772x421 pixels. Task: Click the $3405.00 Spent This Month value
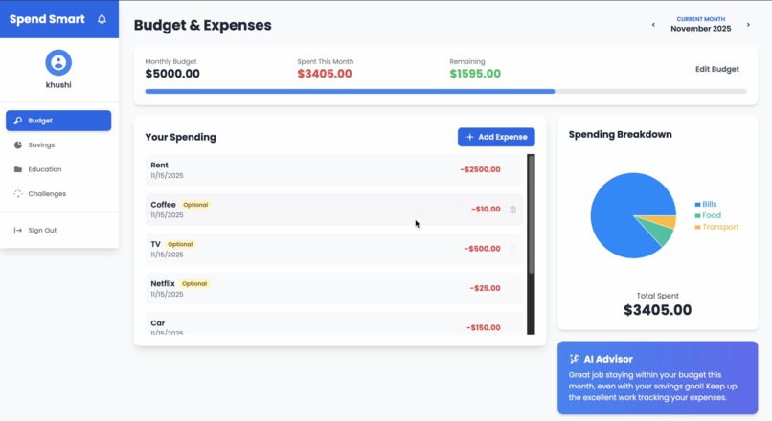point(325,74)
